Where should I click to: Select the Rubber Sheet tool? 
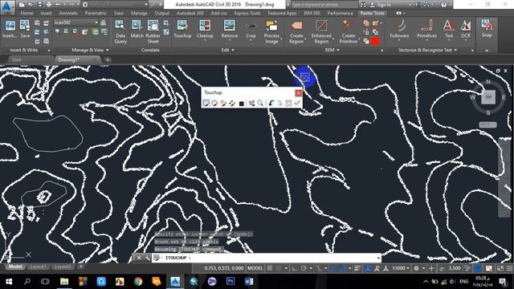[x=153, y=31]
